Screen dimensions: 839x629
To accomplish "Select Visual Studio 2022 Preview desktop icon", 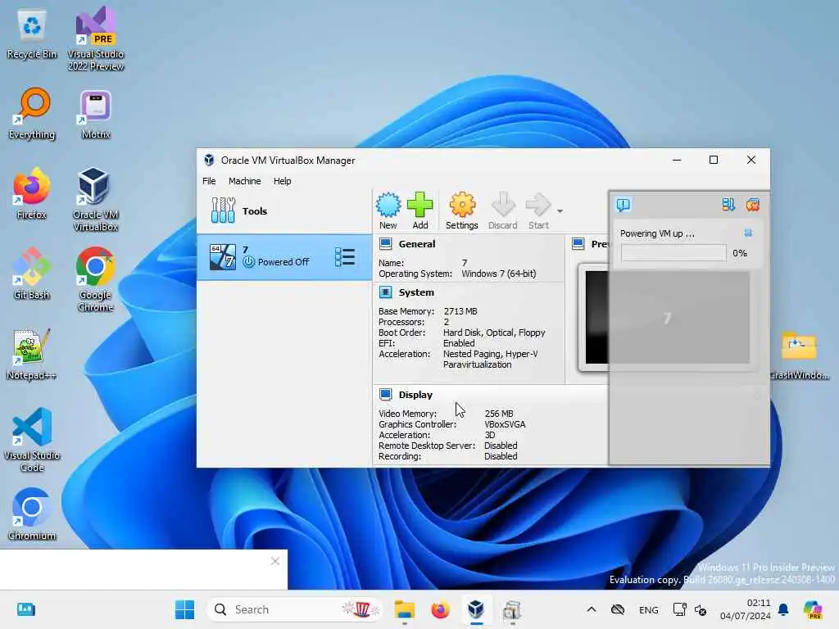I will [96, 38].
